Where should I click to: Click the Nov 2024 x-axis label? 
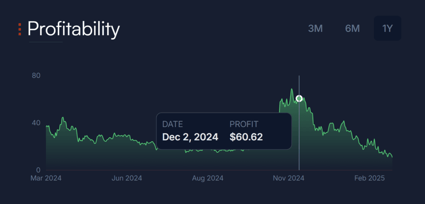tap(289, 178)
